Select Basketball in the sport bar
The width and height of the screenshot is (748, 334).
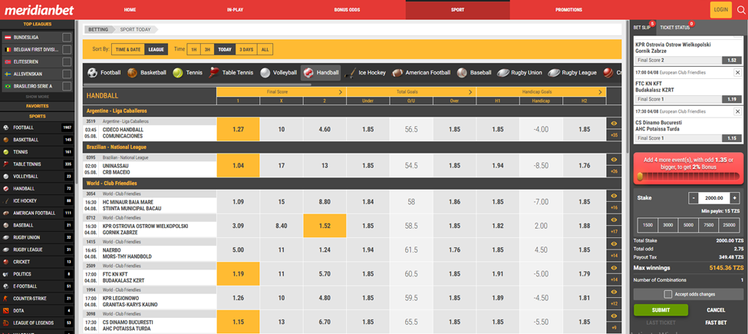(x=147, y=72)
